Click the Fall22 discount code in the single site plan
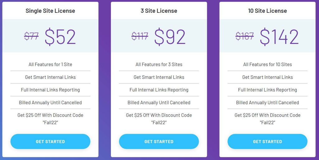Screen dimensions: 319x160 pyautogui.click(x=50, y=123)
